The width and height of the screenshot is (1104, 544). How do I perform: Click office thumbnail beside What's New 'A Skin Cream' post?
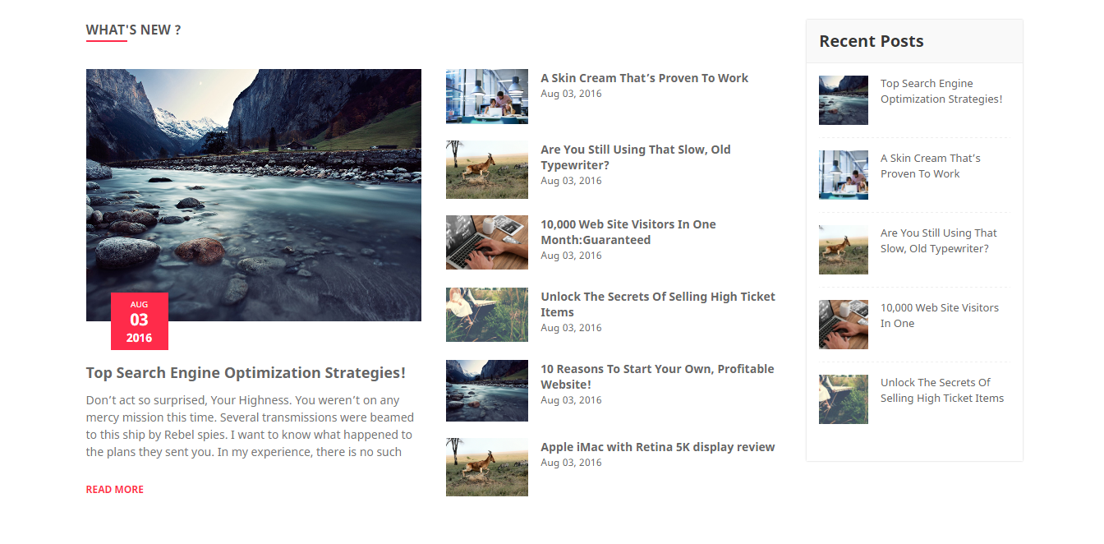point(487,96)
